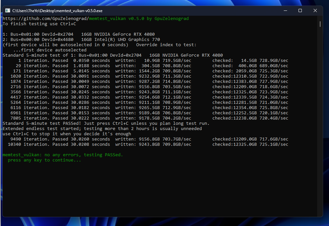Select the device line '2: Bus=0x00:00 DevId=0x4680'

click(81, 39)
